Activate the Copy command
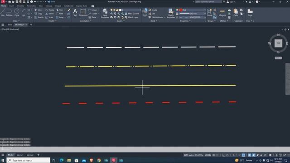Image resolution: width=290 pixels, height=163 pixels. click(x=38, y=14)
